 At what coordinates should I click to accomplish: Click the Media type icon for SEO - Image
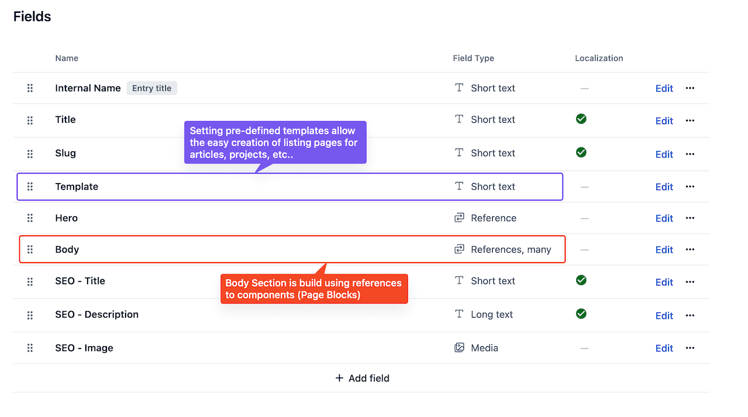pos(459,348)
